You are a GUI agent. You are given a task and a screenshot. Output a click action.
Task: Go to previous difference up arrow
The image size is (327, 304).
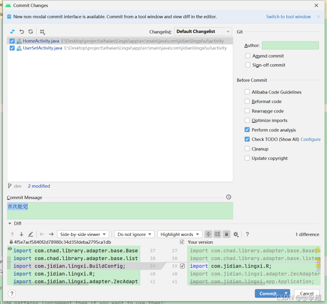[12, 234]
